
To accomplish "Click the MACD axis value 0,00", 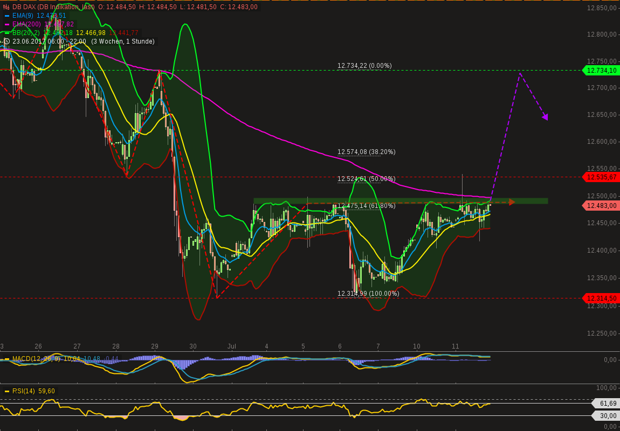I will [x=610, y=359].
